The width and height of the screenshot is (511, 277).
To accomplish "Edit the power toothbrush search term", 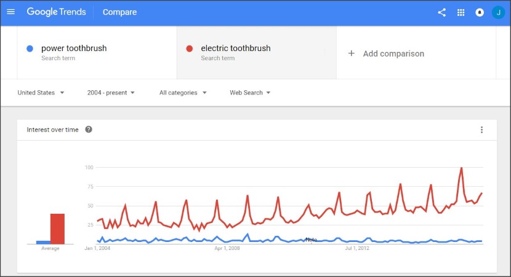I will pos(74,48).
